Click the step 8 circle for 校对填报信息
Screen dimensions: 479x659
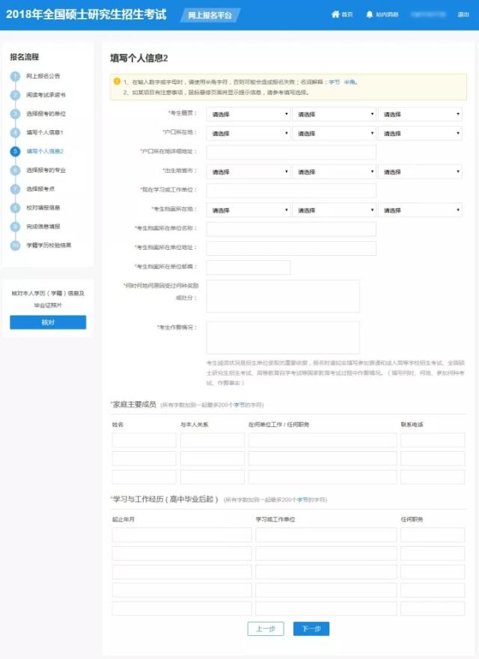coord(15,207)
